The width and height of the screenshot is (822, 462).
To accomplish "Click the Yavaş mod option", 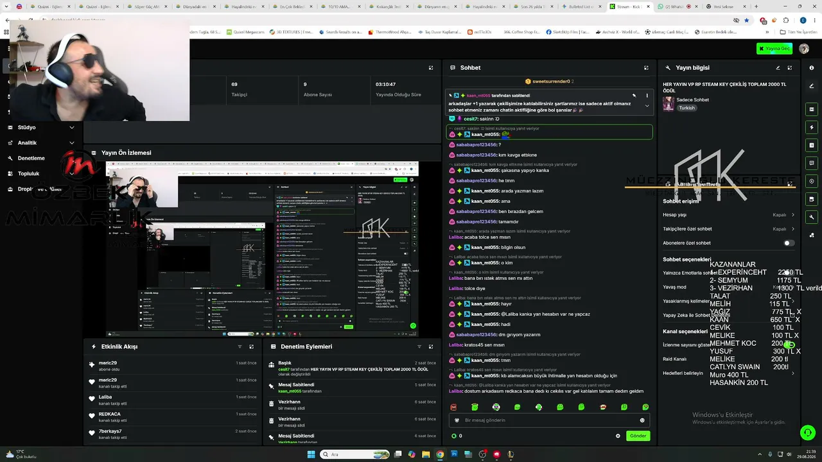I will (x=674, y=287).
